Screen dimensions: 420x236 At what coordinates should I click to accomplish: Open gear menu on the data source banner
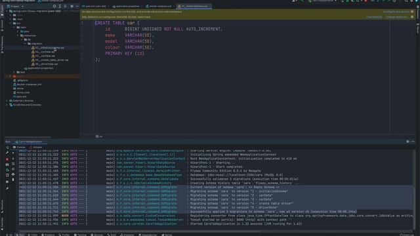(x=412, y=12)
